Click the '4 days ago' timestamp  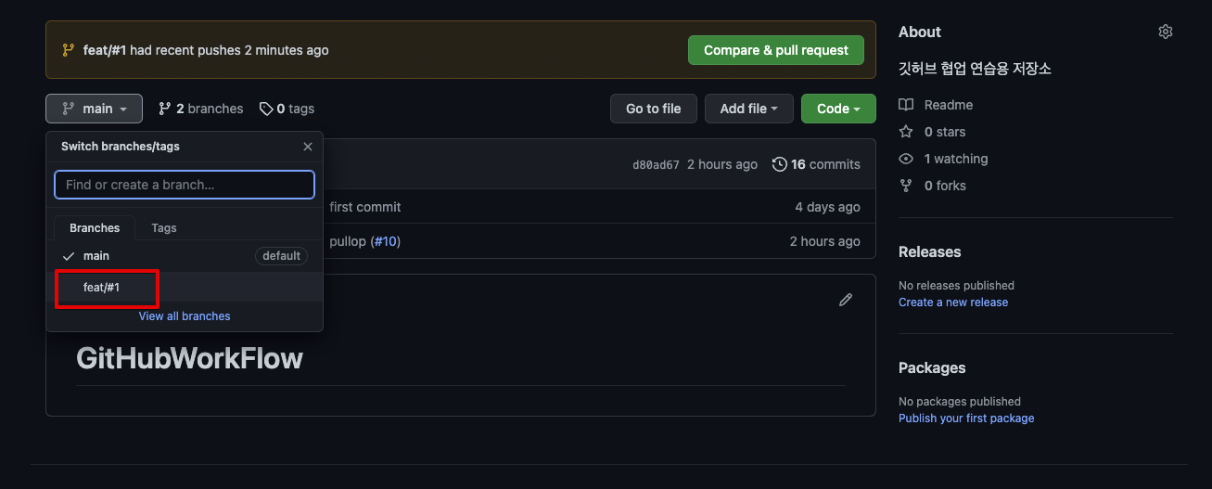827,207
